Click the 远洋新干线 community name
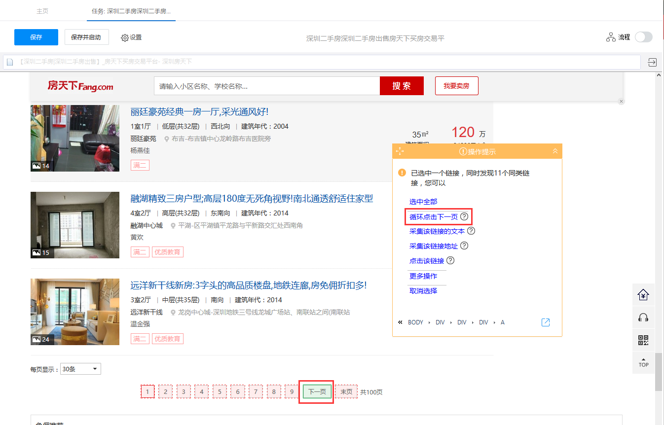 click(x=147, y=312)
